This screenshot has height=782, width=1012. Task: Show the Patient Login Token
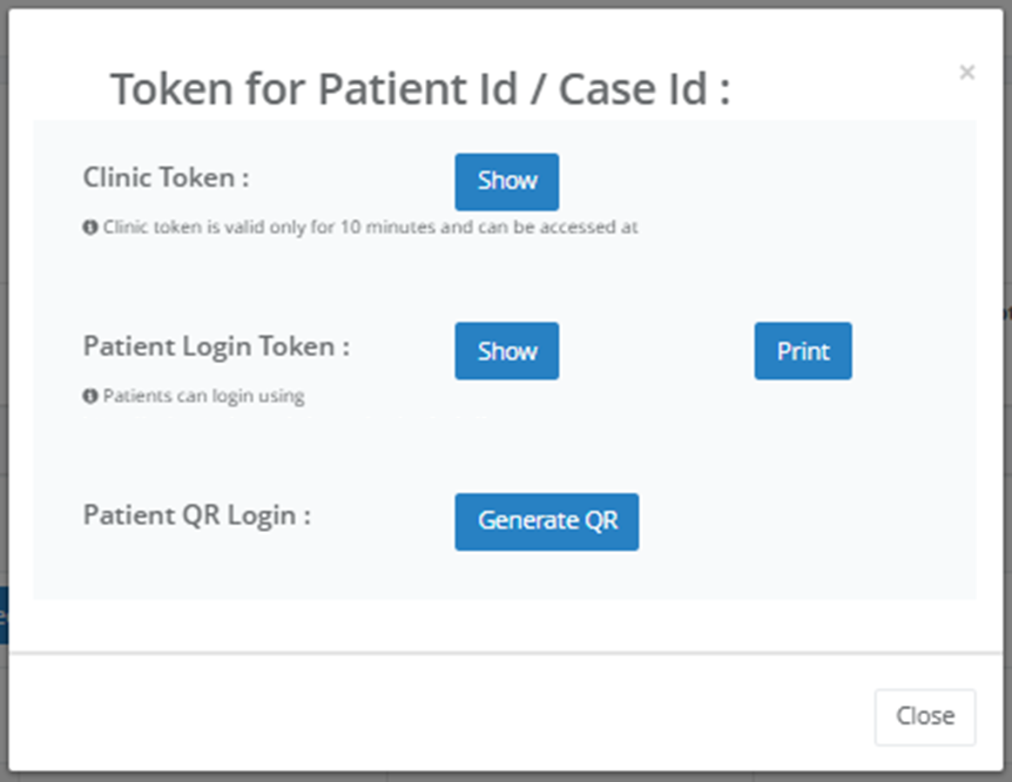coord(506,351)
